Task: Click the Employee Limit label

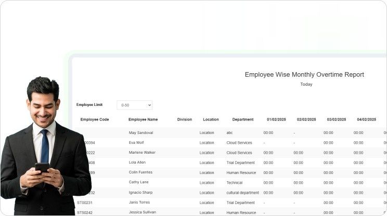Action: tap(89, 105)
